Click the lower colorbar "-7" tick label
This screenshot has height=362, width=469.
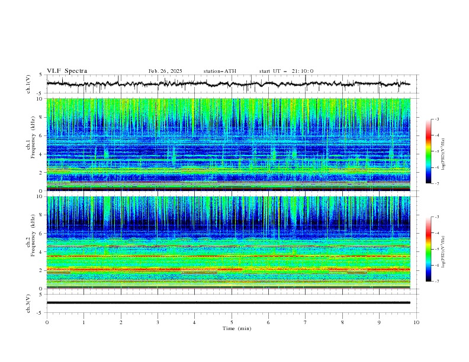tap(436, 282)
